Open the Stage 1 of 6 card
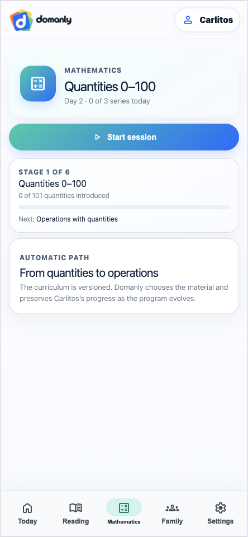 (x=124, y=196)
